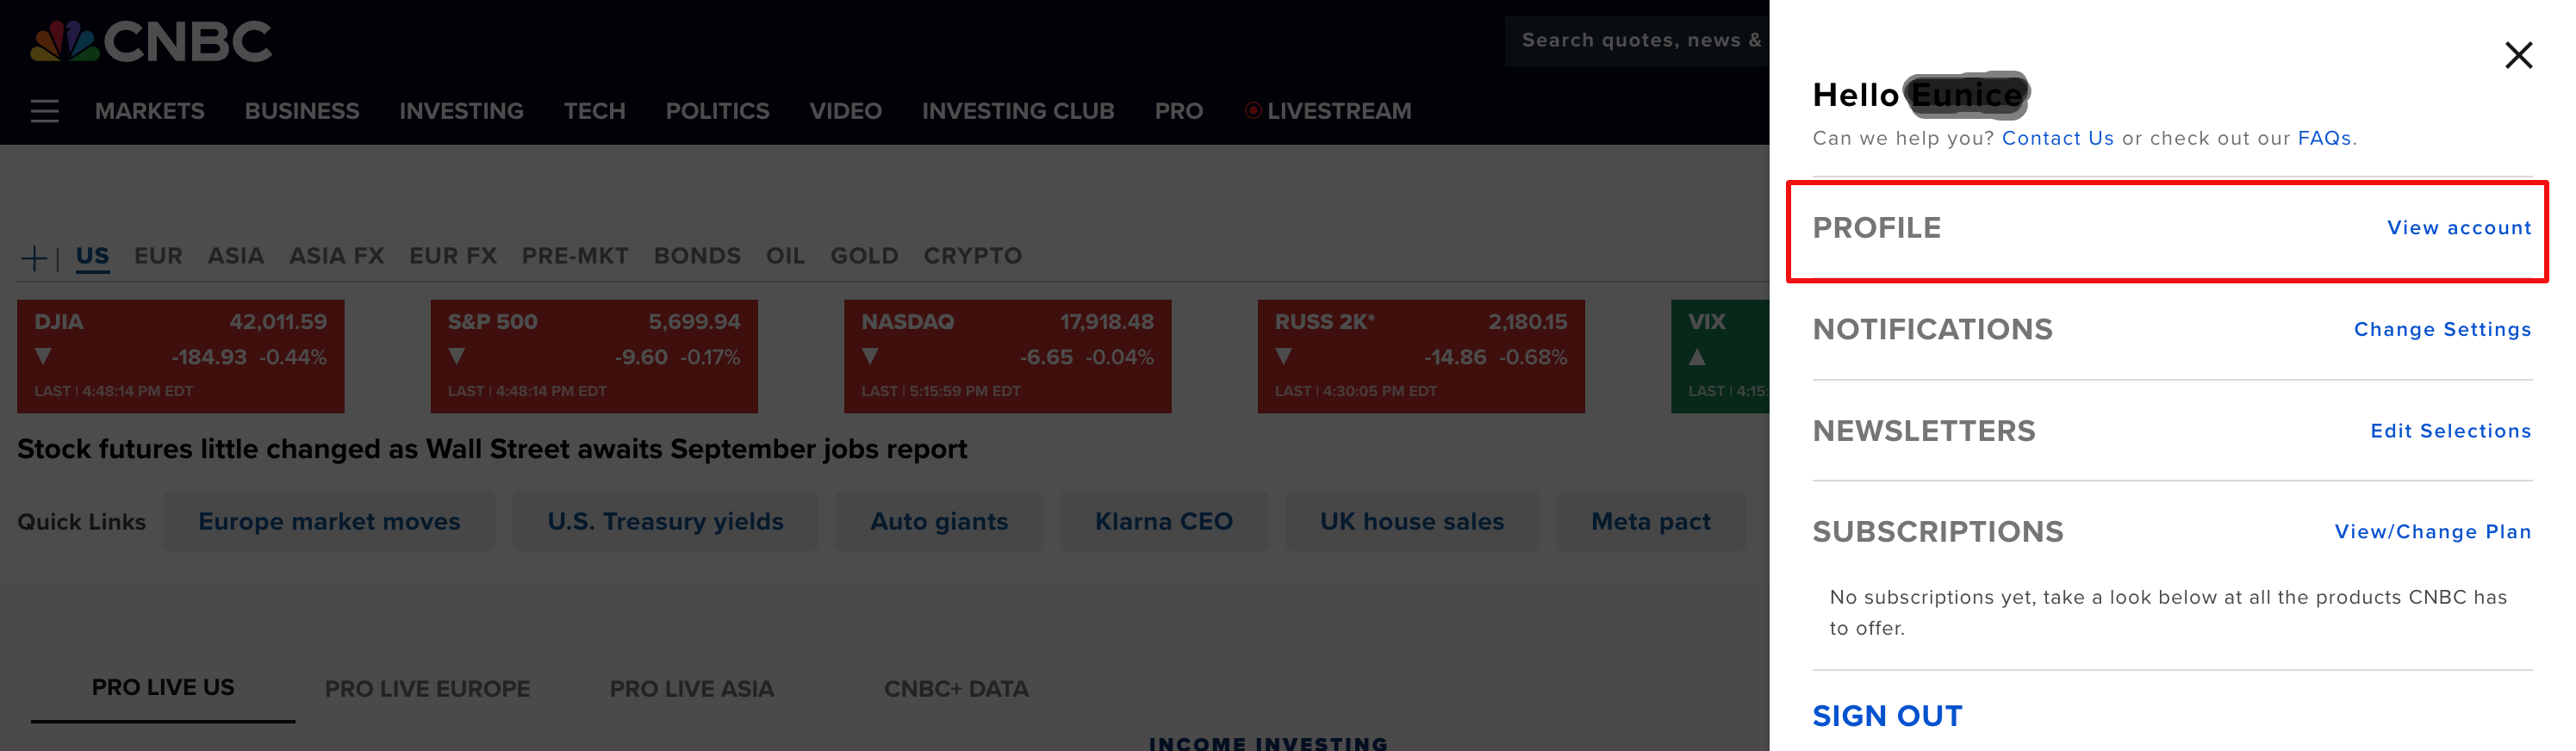Open View/Change Plan for subscriptions

tap(2432, 532)
